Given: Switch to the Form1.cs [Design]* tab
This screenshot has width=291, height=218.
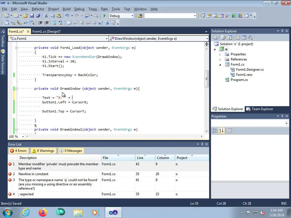Looking at the screenshot, I should (x=47, y=31).
